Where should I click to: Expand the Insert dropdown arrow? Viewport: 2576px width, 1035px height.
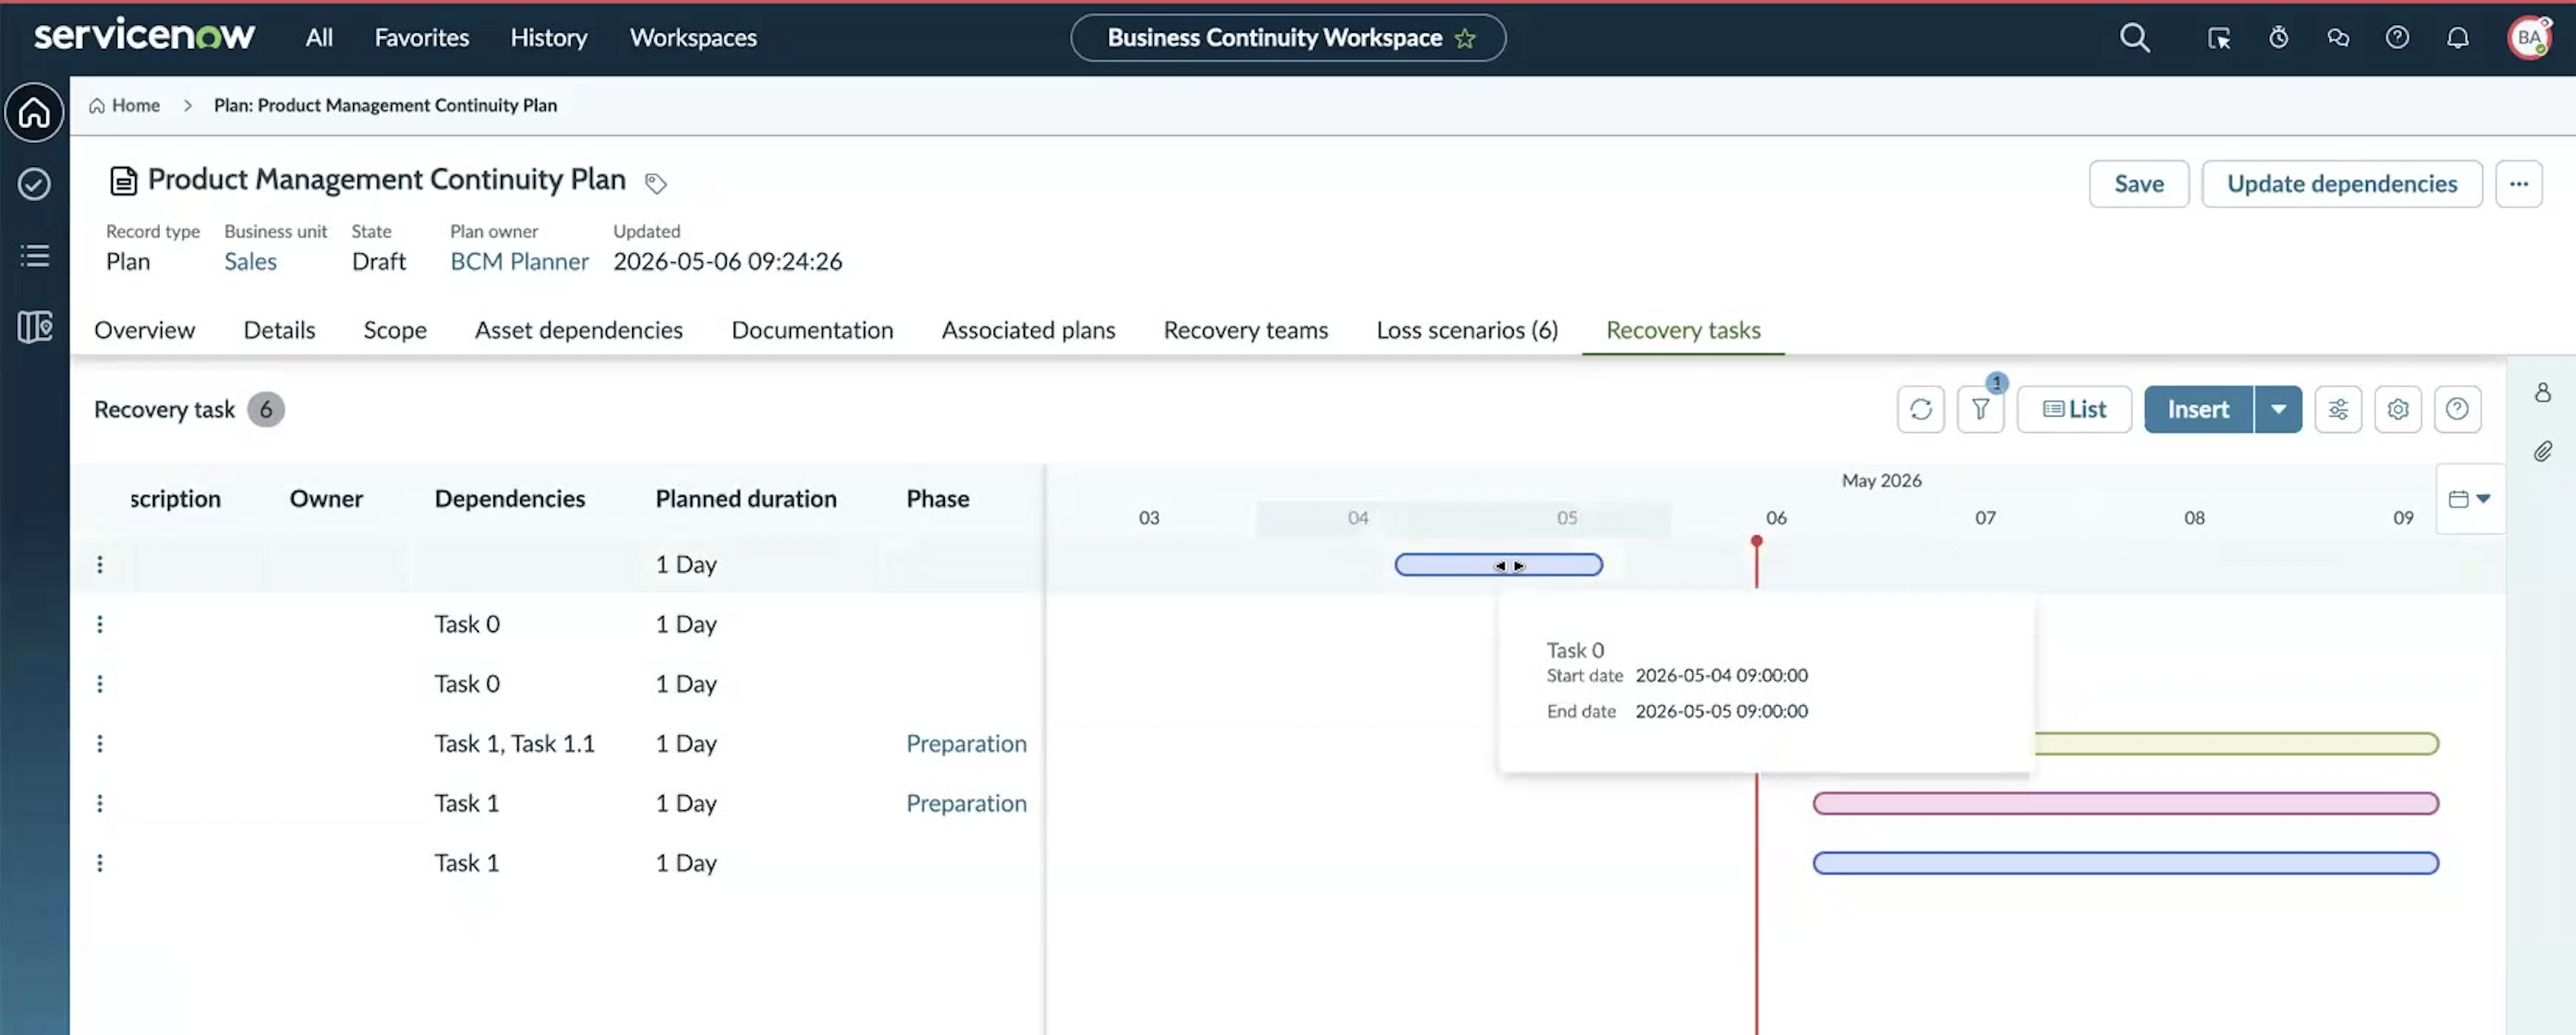2278,409
